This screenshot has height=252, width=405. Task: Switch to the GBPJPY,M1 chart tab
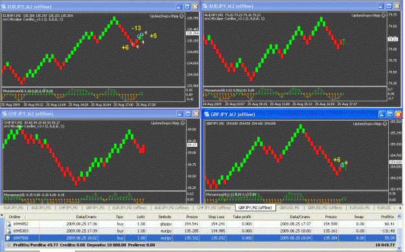tap(95, 208)
